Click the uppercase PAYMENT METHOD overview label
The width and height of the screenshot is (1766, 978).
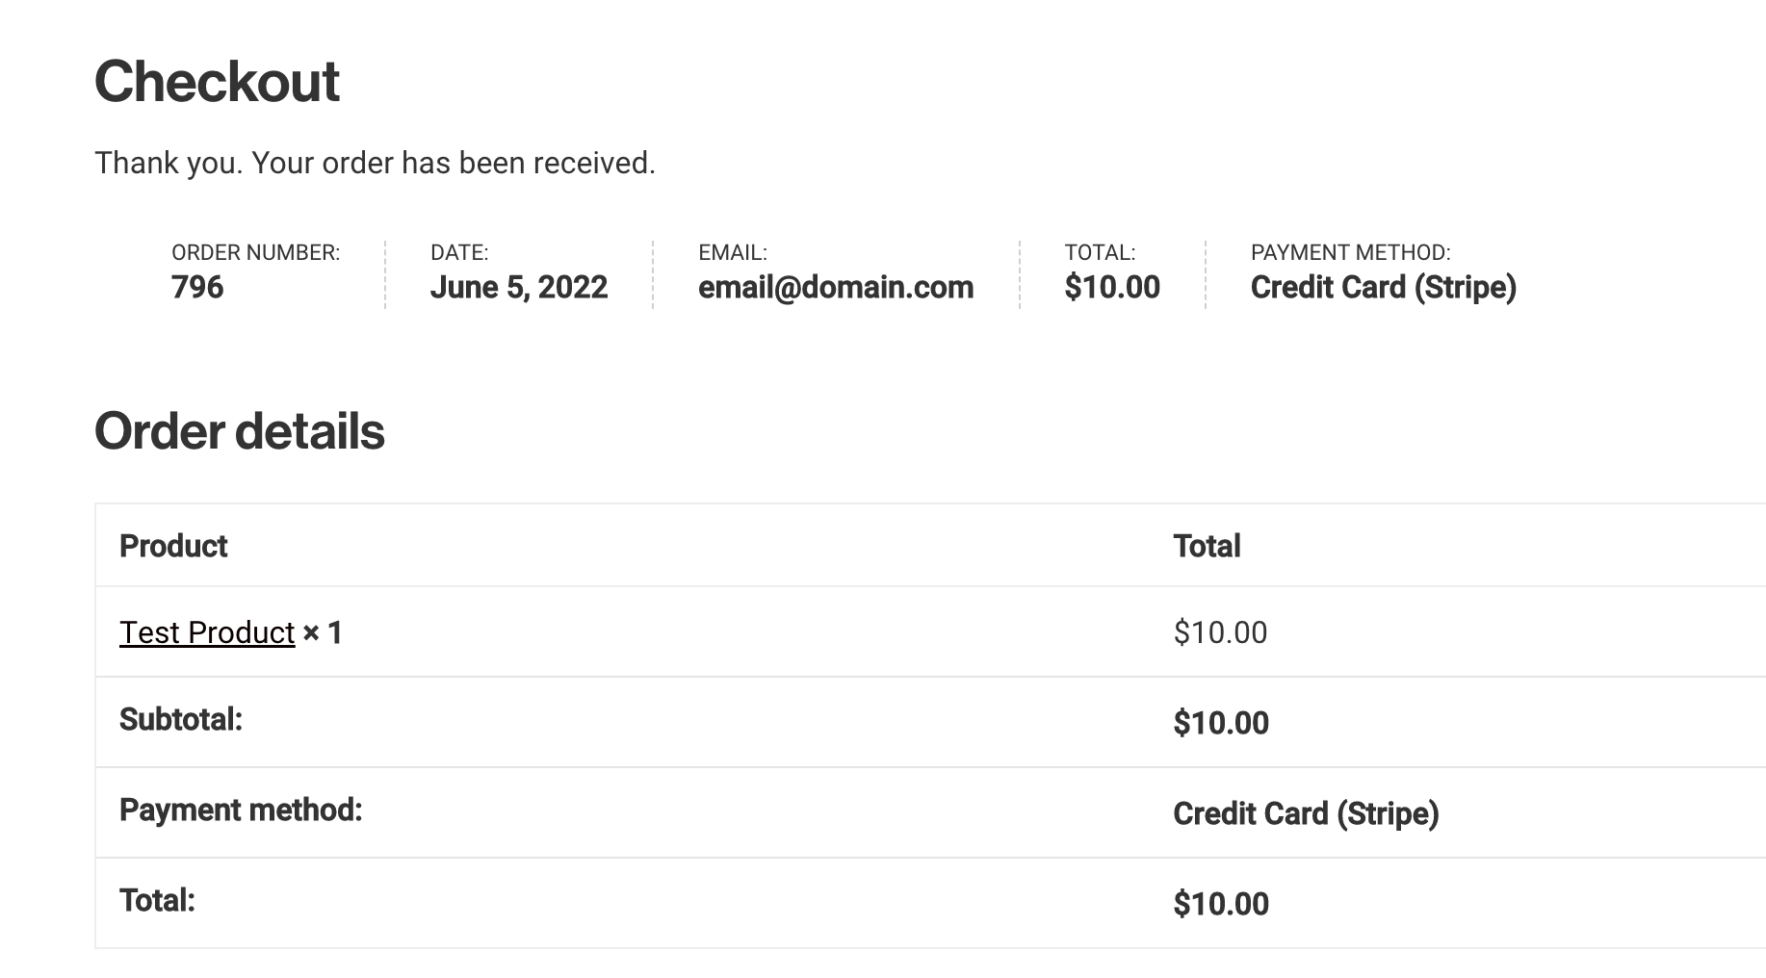1350,252
